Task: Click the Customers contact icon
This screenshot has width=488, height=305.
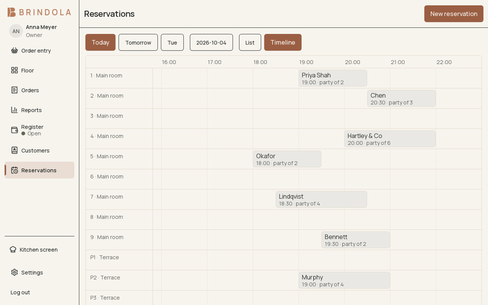Action: pos(14,150)
